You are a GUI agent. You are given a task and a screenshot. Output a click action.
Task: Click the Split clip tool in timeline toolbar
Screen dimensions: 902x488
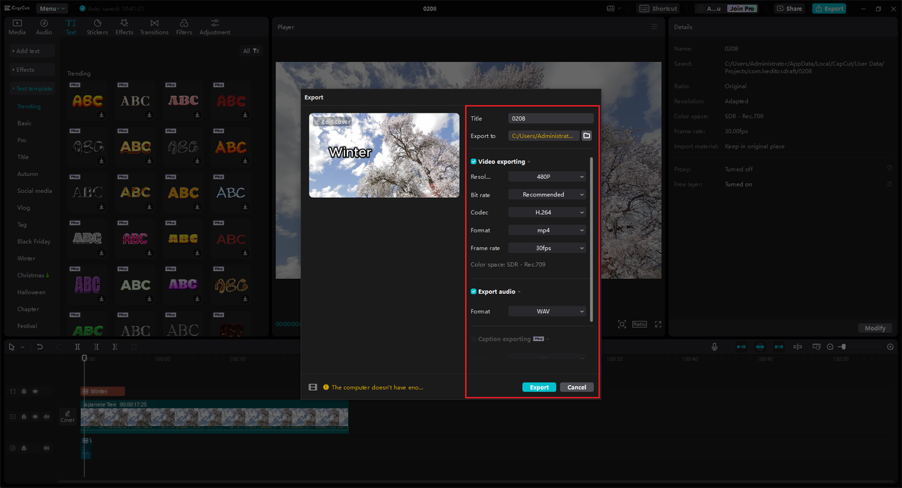(78, 347)
